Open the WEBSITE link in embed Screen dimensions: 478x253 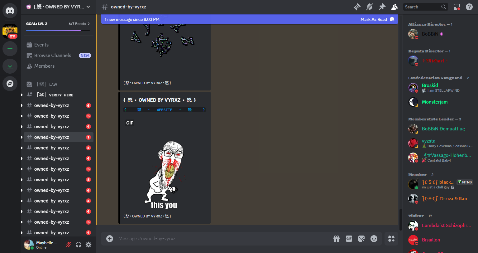pyautogui.click(x=164, y=110)
